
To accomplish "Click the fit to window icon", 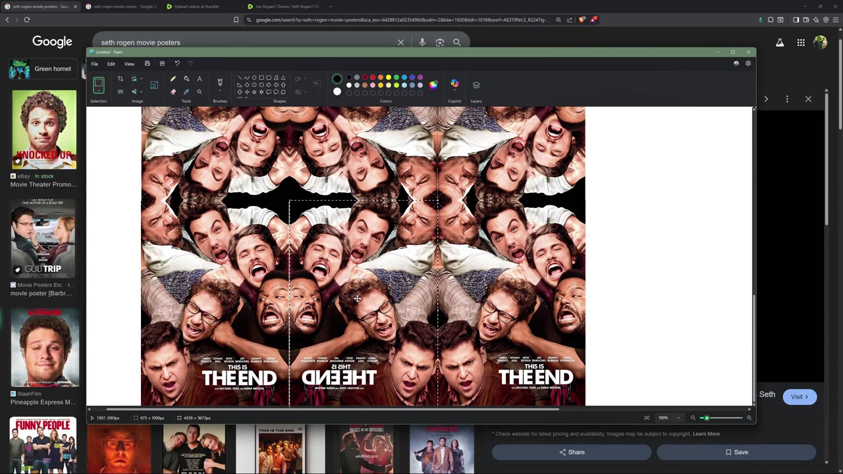I will pyautogui.click(x=647, y=417).
